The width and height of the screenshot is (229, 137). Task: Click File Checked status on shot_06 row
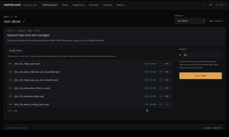(x=150, y=104)
